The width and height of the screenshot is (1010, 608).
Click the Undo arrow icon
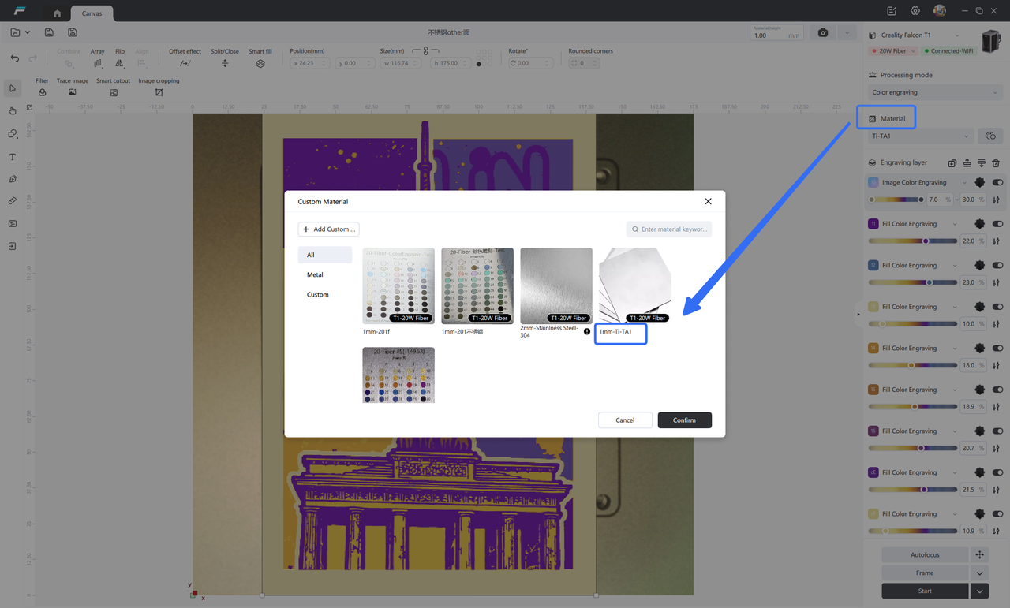15,59
